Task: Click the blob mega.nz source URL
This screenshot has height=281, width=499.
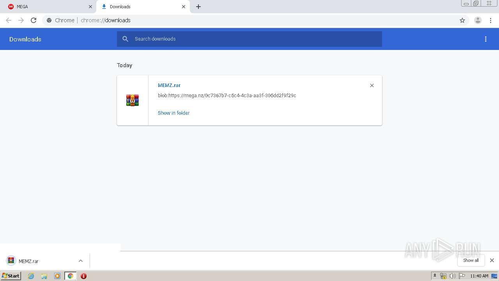Action: click(x=227, y=95)
